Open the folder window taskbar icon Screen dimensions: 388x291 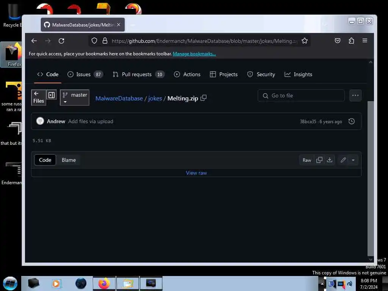(128, 283)
